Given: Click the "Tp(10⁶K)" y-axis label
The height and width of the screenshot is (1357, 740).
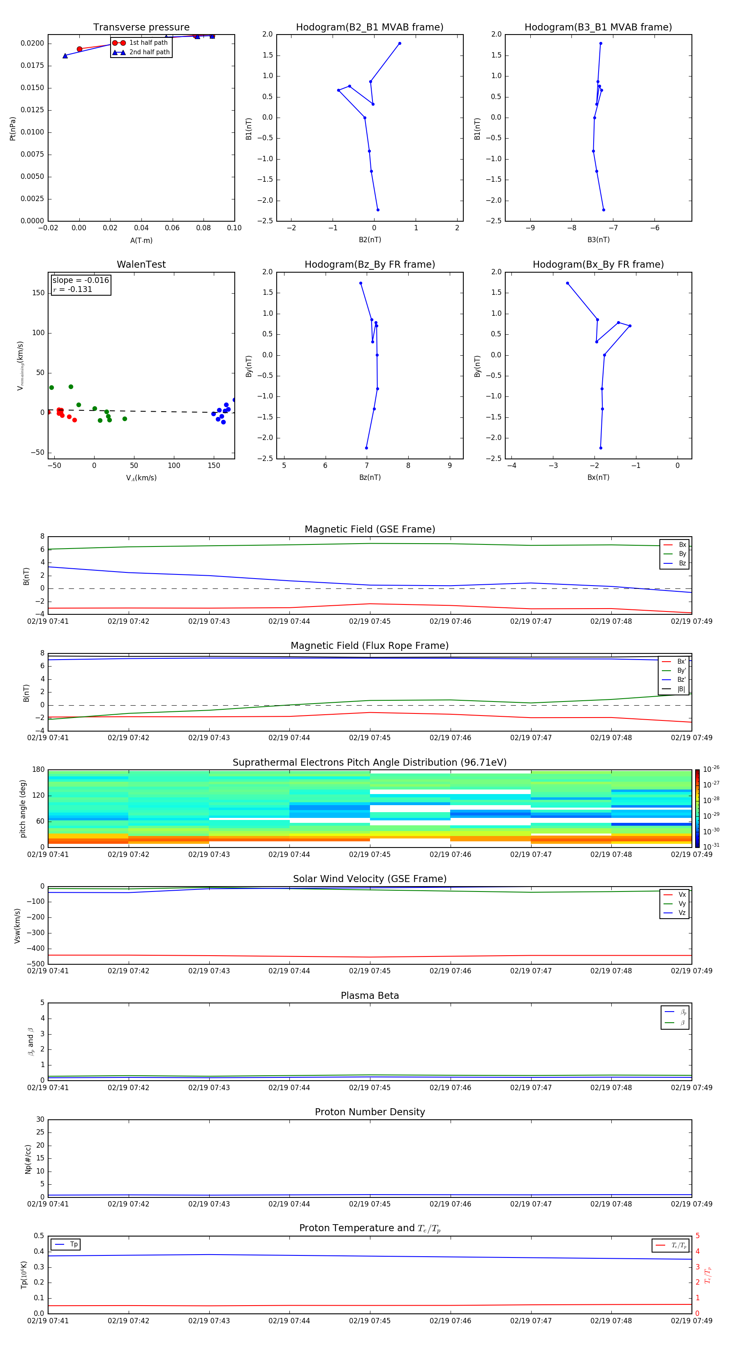Looking at the screenshot, I should tap(24, 1275).
